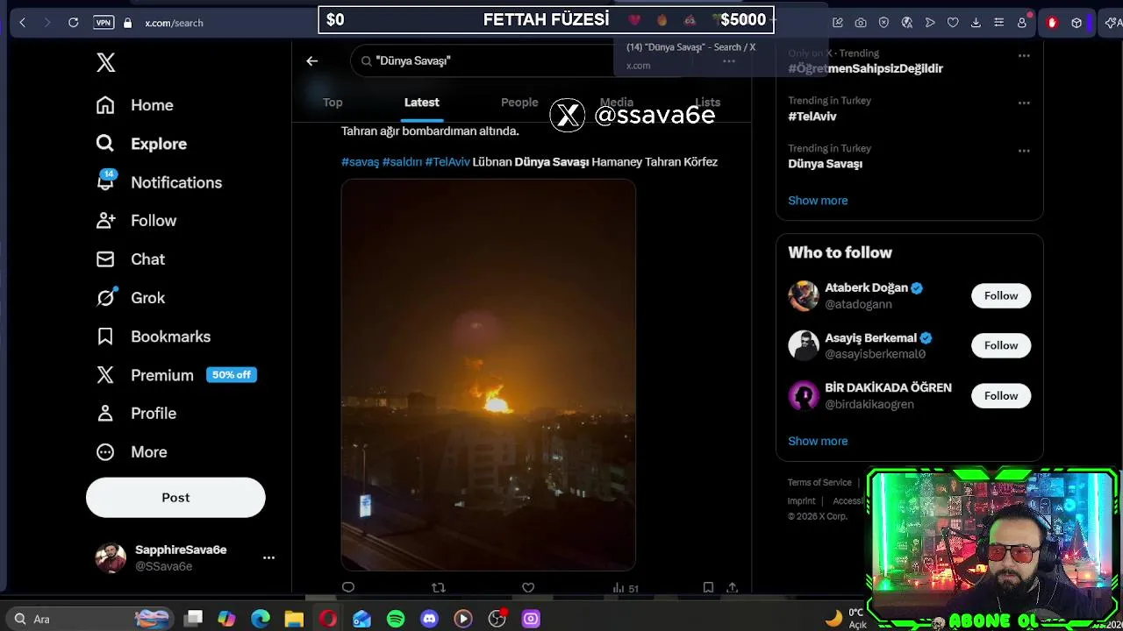The image size is (1123, 631).
Task: Open Spotify from the taskbar
Action: (x=396, y=619)
